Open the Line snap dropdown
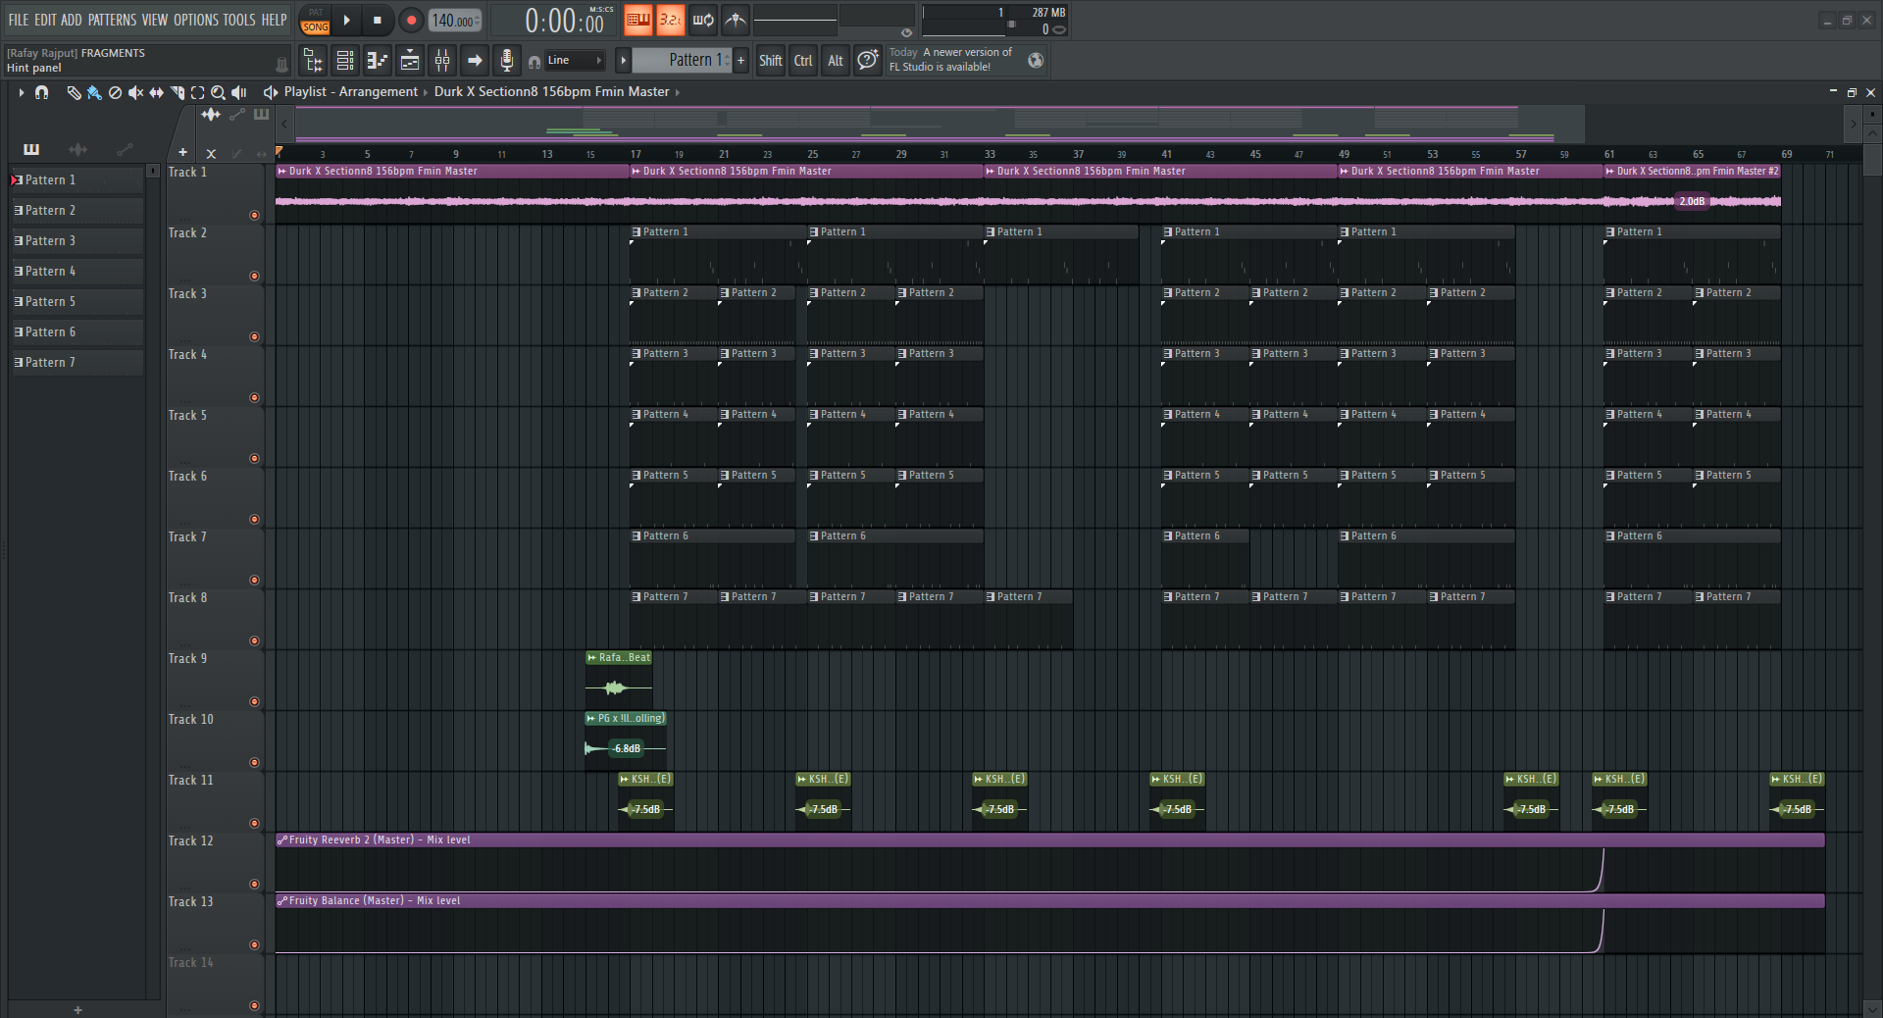Image resolution: width=1883 pixels, height=1018 pixels. [575, 61]
